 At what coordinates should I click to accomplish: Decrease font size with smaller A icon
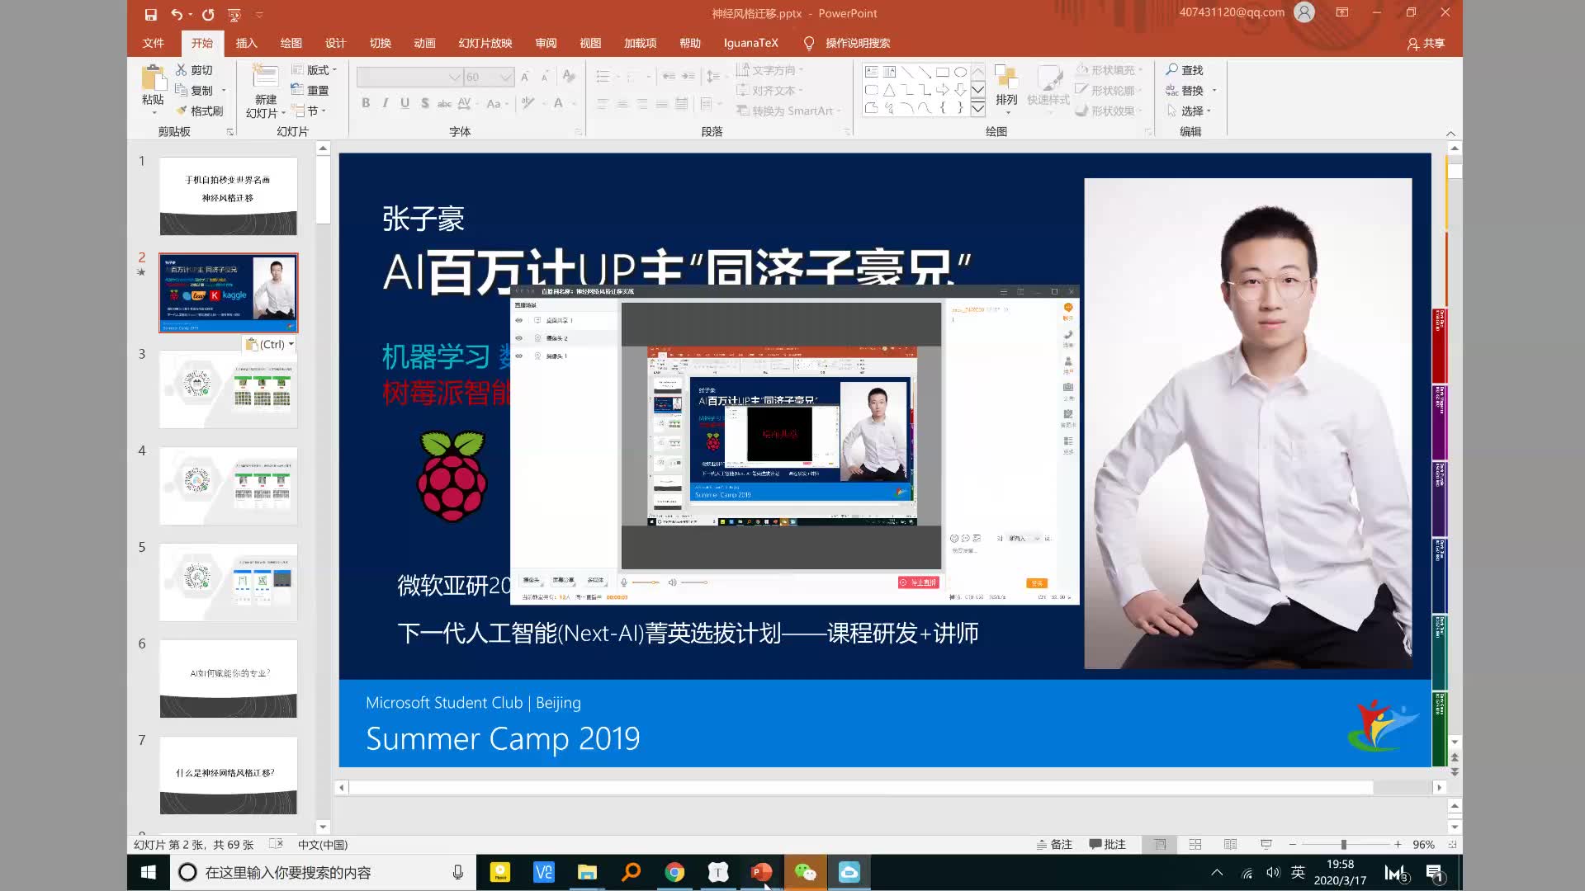click(x=545, y=77)
